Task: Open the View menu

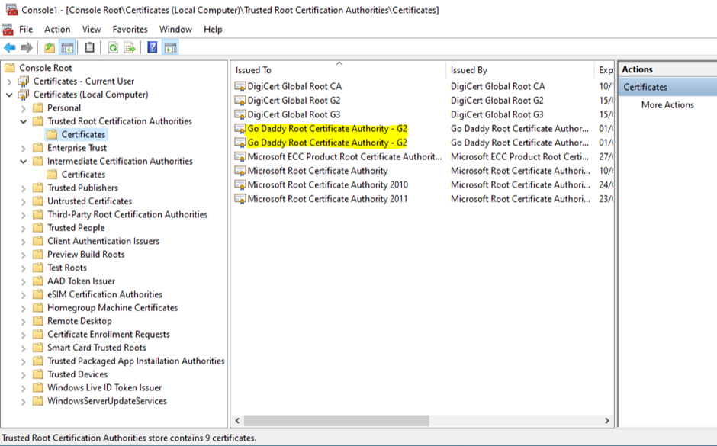Action: pos(92,29)
